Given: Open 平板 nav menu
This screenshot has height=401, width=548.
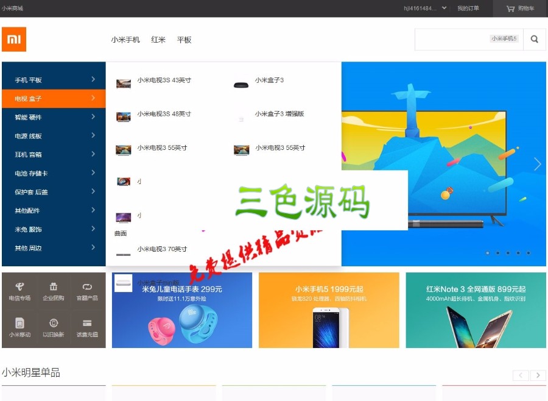Looking at the screenshot, I should (x=184, y=40).
